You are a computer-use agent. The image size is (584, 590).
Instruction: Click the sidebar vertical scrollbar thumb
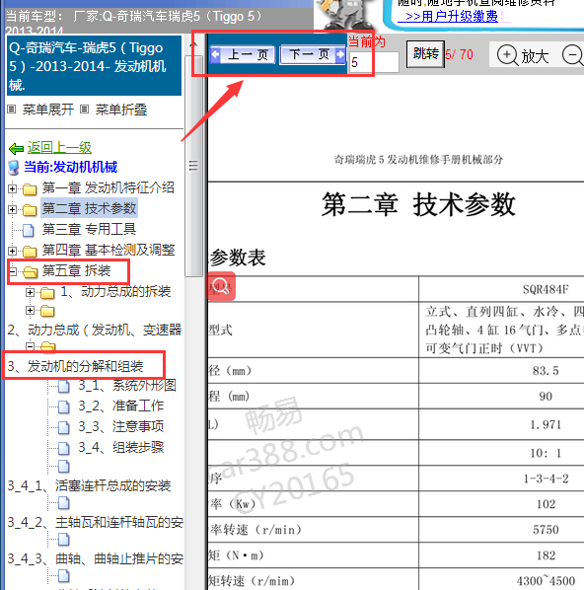click(x=193, y=166)
